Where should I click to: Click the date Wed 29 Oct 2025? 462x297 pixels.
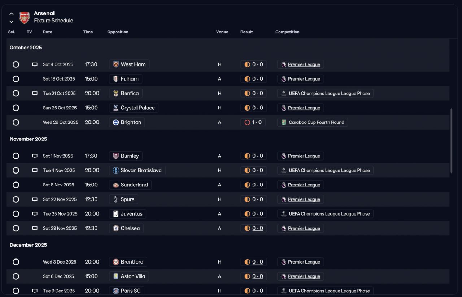tap(61, 122)
